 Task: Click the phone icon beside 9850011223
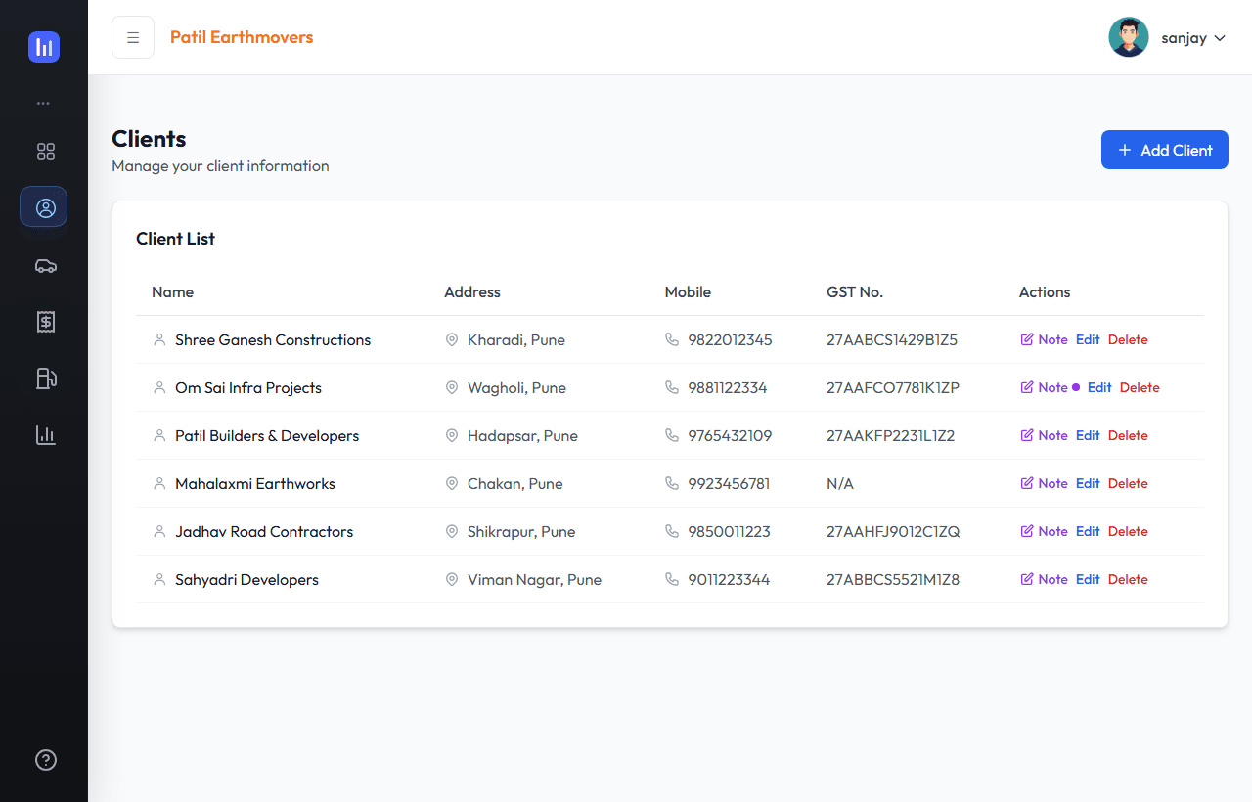point(672,531)
